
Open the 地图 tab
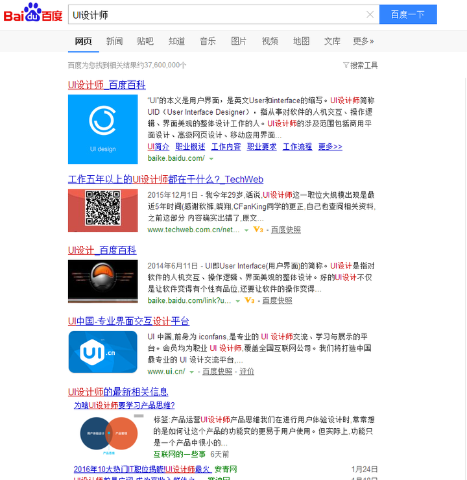301,41
